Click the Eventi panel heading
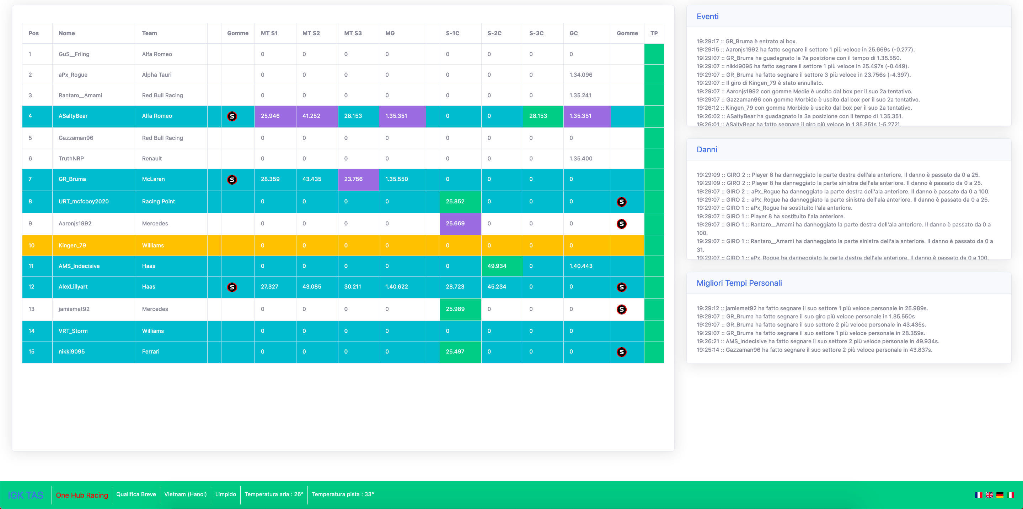 [x=707, y=16]
